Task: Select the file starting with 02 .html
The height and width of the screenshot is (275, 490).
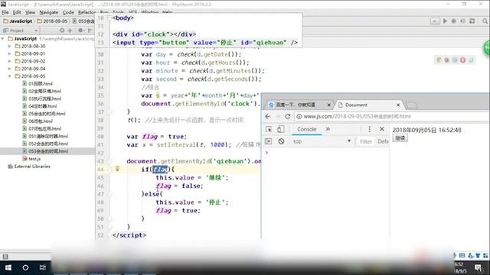Action: [x=41, y=91]
